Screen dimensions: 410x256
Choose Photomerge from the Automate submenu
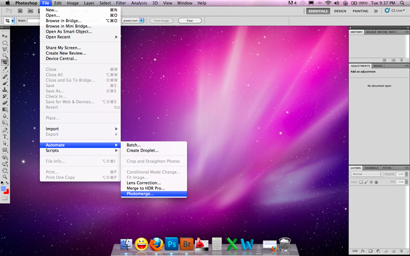140,194
